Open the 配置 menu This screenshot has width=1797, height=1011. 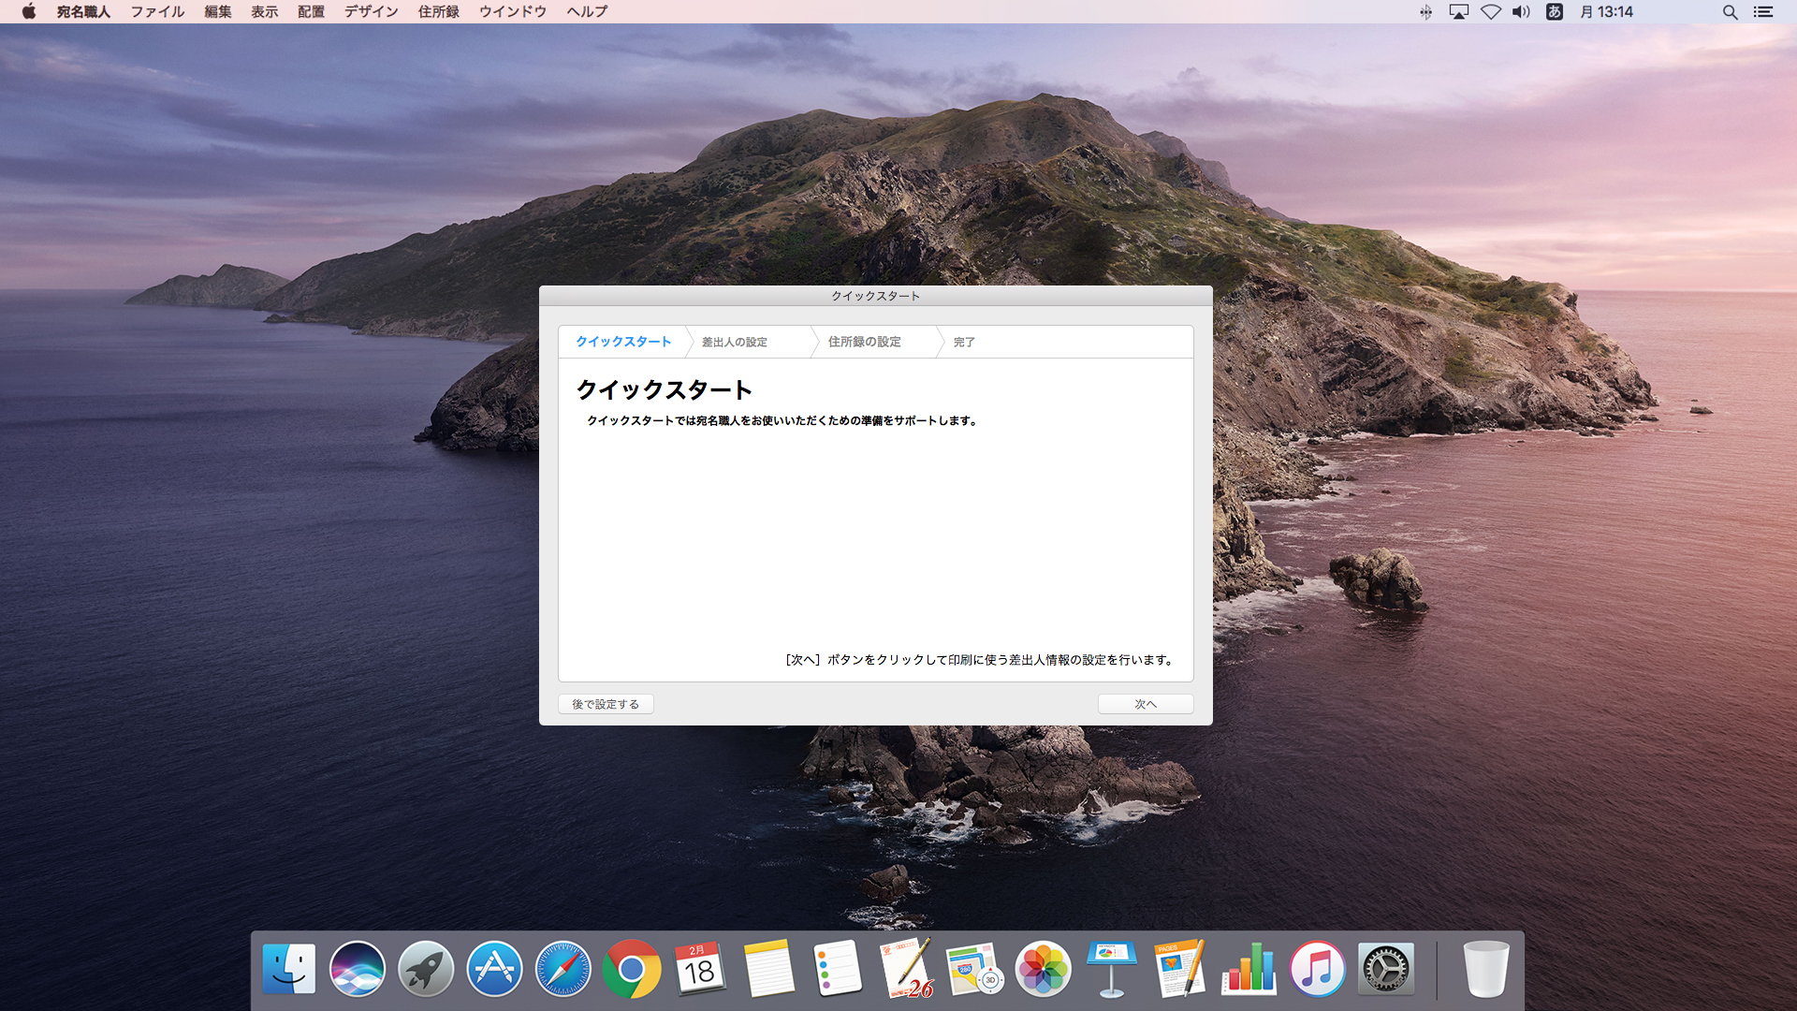point(312,11)
